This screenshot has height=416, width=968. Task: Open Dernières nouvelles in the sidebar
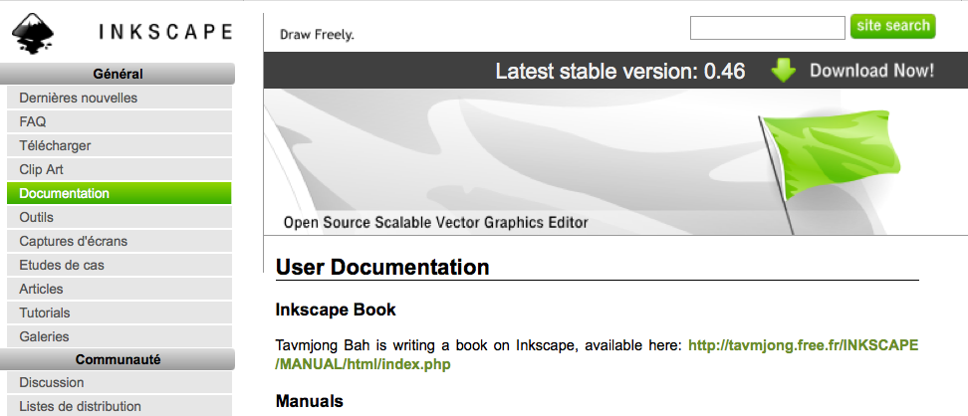point(120,98)
